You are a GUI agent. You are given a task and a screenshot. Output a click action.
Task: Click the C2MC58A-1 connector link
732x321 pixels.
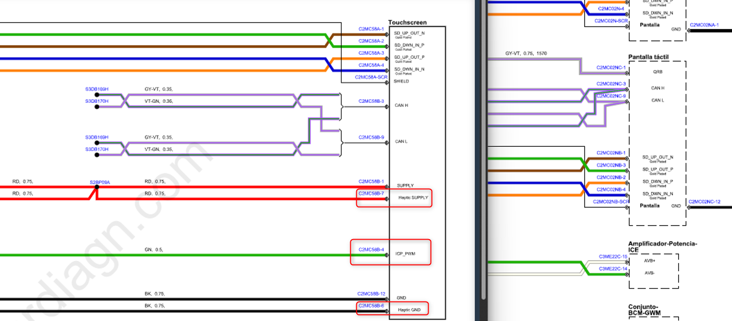pos(371,29)
